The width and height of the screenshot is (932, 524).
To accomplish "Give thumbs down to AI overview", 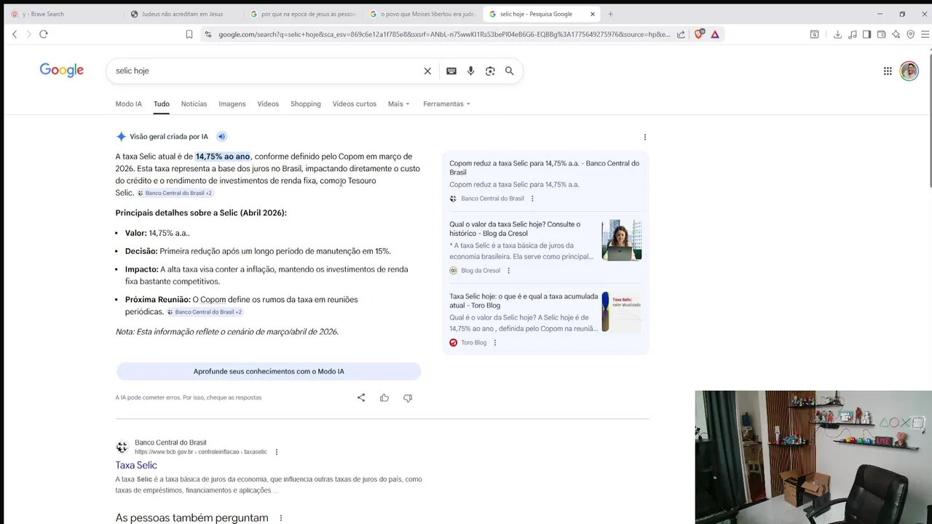I will tap(408, 397).
